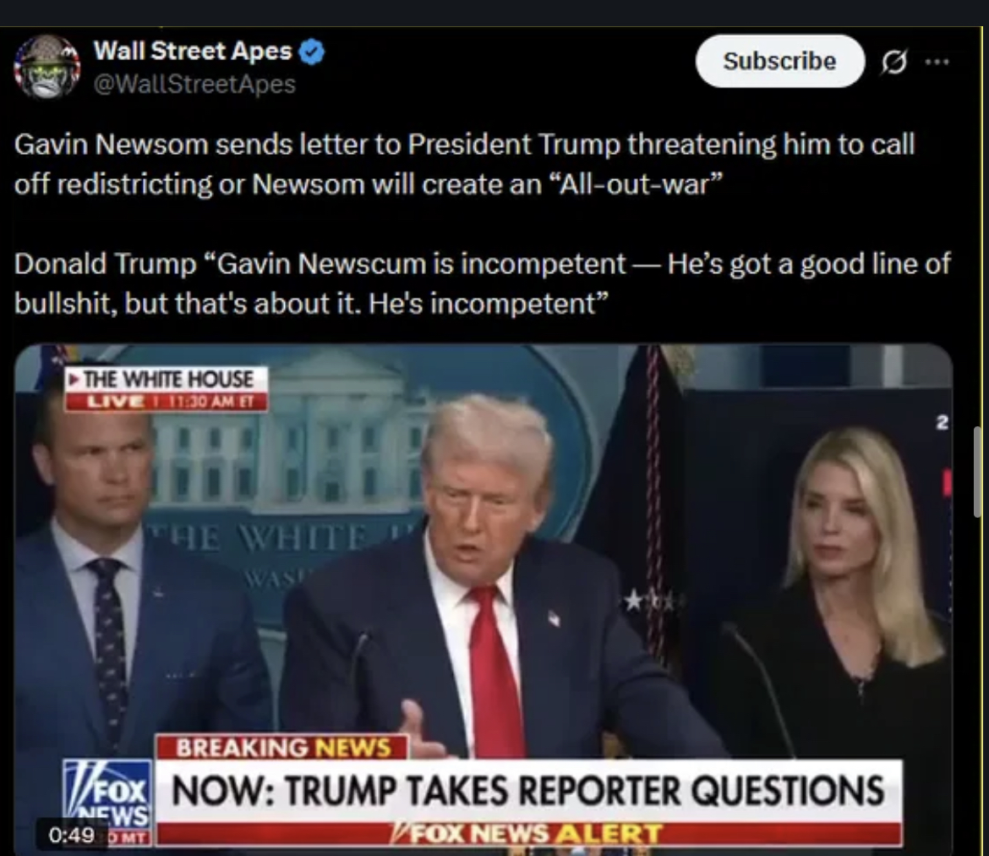Click the Trump Takes Reporter Questions chyron

point(528,790)
